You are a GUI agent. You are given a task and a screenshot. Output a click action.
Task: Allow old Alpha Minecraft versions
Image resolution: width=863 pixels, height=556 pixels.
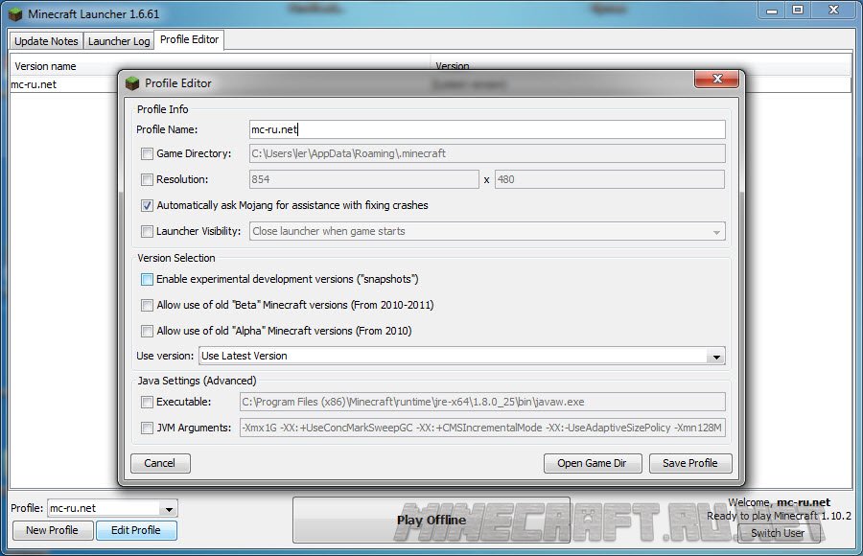click(x=147, y=332)
